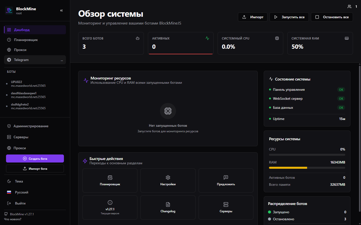Click the Russian flag language icon
The image size is (361, 225).
(9, 192)
